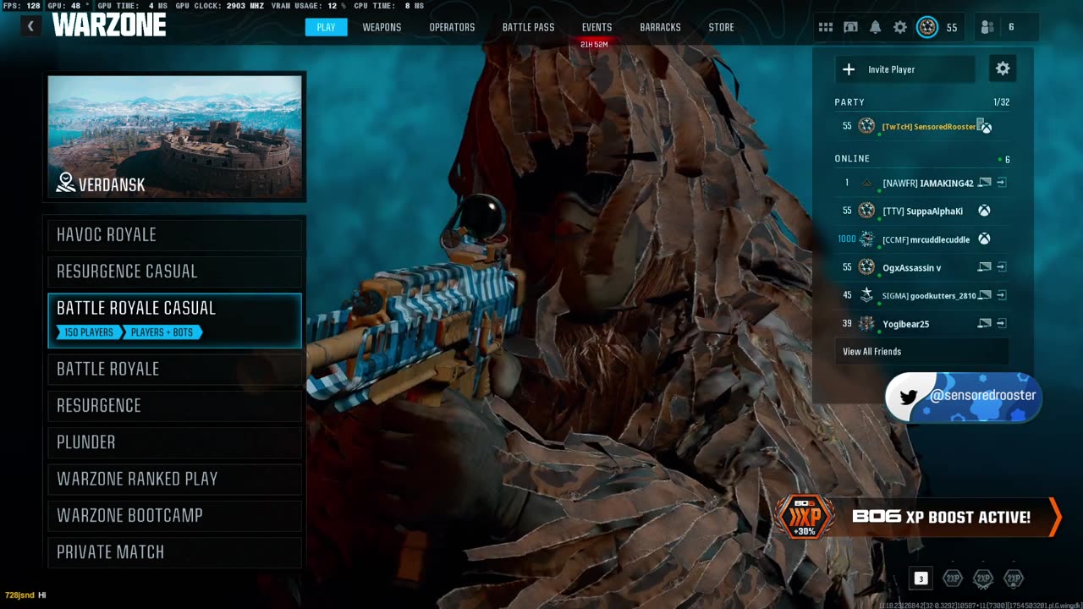Image resolution: width=1083 pixels, height=609 pixels.
Task: Click the token box showing 3
Action: pyautogui.click(x=921, y=579)
